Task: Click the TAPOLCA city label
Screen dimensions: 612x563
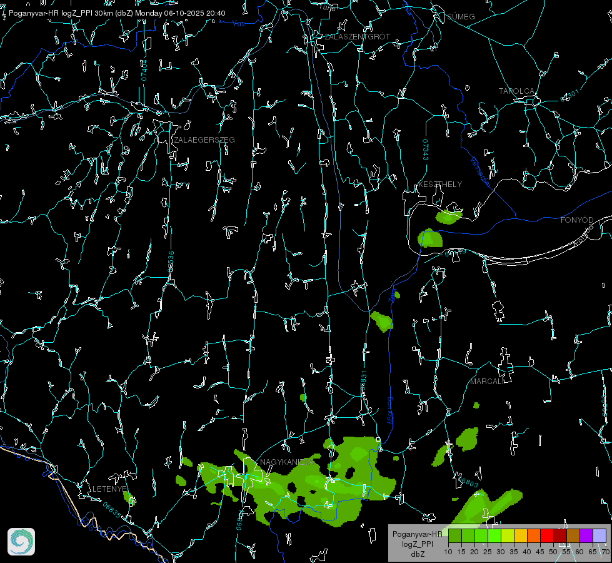Action: (x=516, y=91)
